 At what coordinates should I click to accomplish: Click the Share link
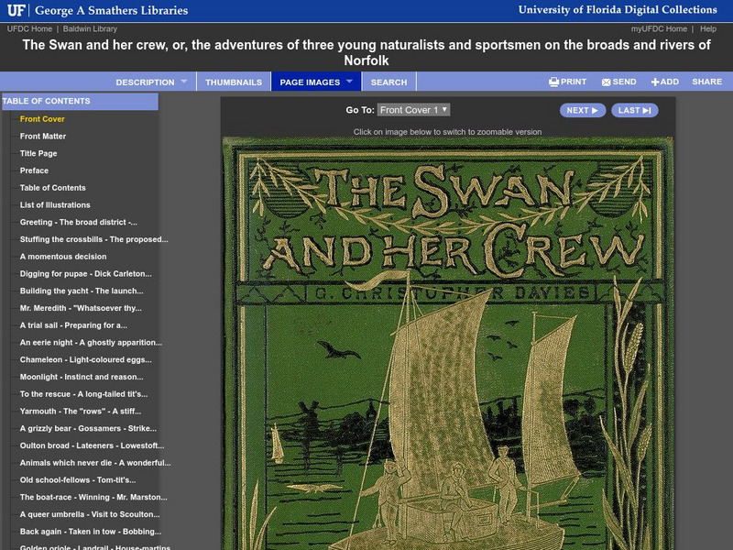click(x=706, y=82)
